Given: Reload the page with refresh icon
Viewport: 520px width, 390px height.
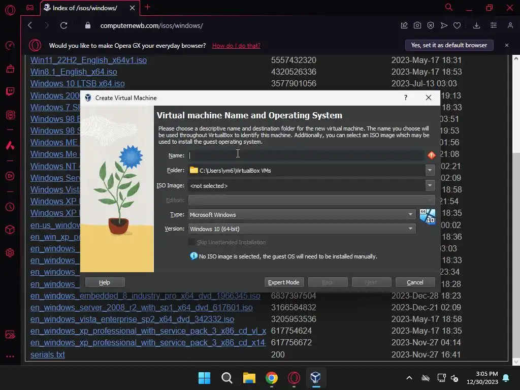Looking at the screenshot, I should point(63,25).
